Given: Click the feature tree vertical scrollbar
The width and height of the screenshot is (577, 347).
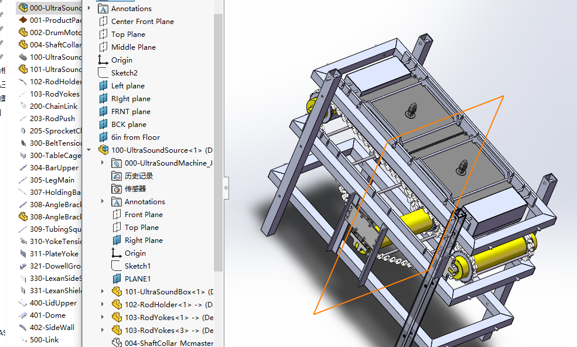Looking at the screenshot, I should (218, 143).
